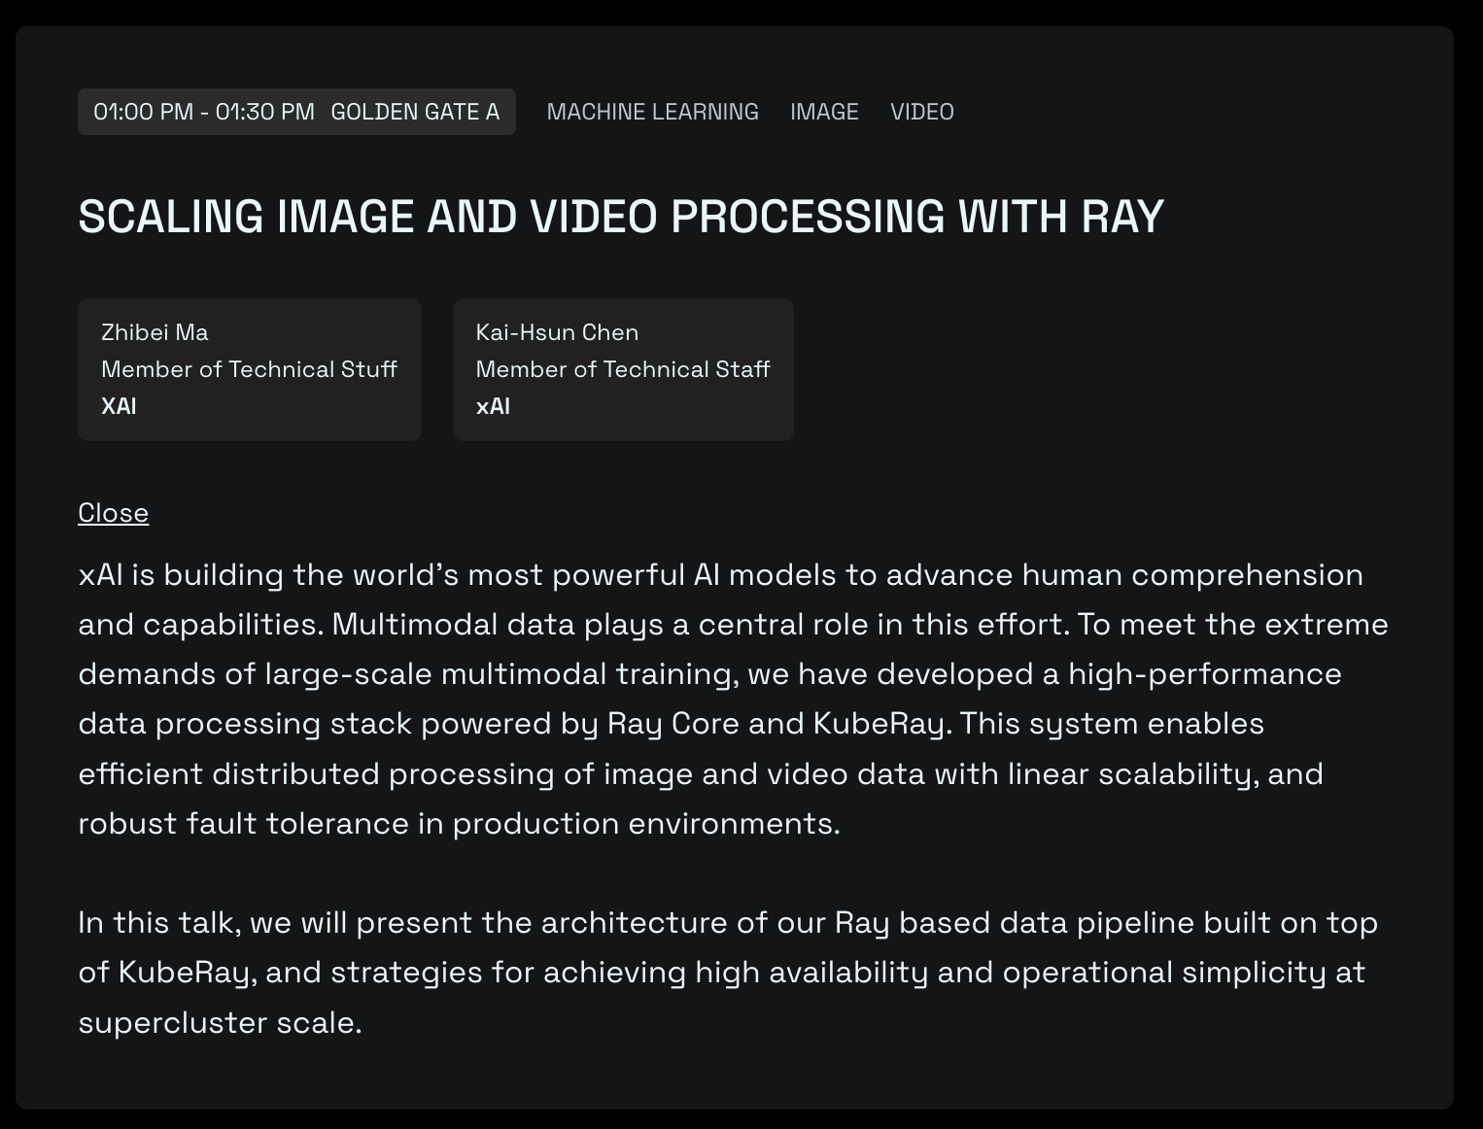Select the VIDEO tag
Image resolution: width=1483 pixels, height=1129 pixels.
(921, 112)
